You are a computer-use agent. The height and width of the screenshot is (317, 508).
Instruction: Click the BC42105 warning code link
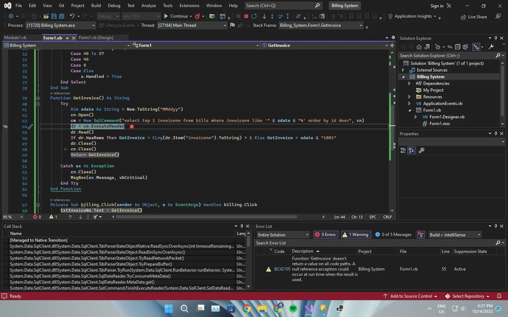(x=282, y=269)
